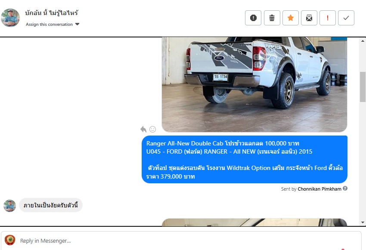The width and height of the screenshot is (366, 250).
Task: Add emoji reaction to truck photo
Action: 153,129
